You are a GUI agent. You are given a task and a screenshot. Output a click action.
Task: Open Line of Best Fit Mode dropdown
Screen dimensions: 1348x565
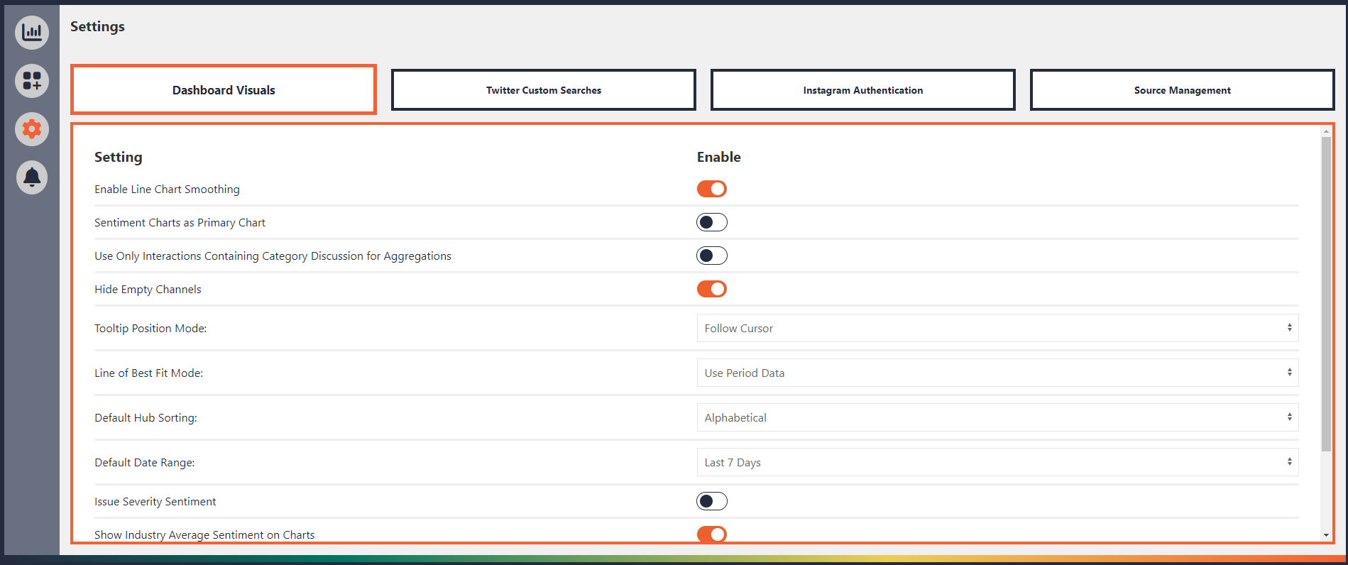coord(997,373)
